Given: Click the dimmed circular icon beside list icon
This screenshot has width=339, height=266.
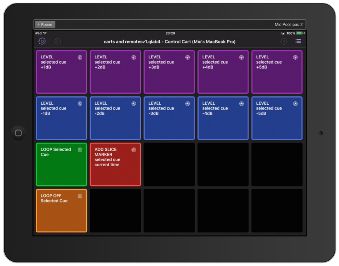Looking at the screenshot, I should point(284,42).
